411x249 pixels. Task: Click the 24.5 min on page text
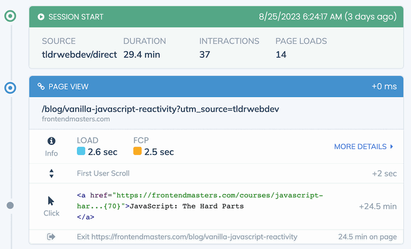[x=368, y=237]
